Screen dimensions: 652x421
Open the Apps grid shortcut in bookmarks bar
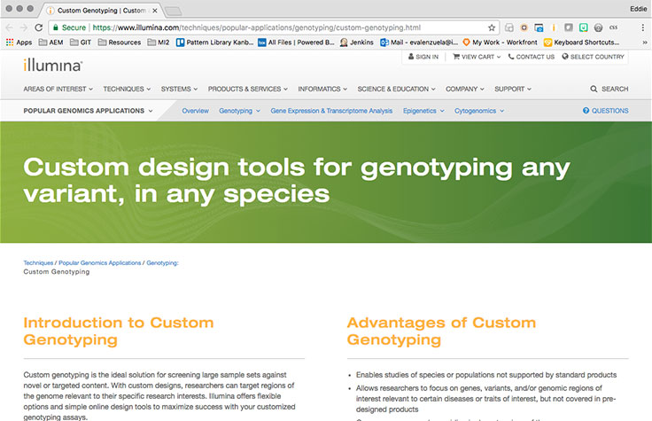18,42
